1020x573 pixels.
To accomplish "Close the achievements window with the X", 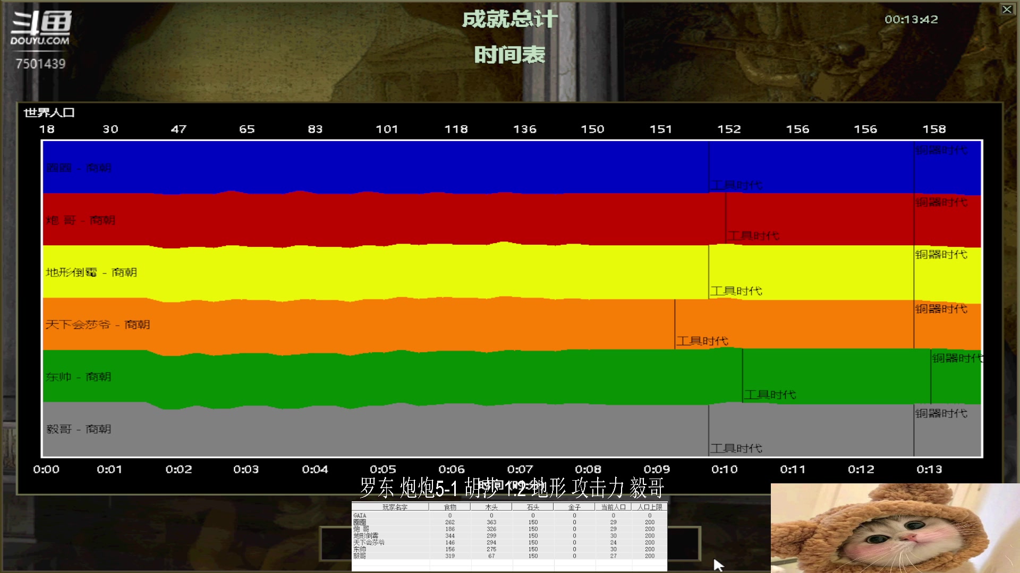I will [1007, 9].
